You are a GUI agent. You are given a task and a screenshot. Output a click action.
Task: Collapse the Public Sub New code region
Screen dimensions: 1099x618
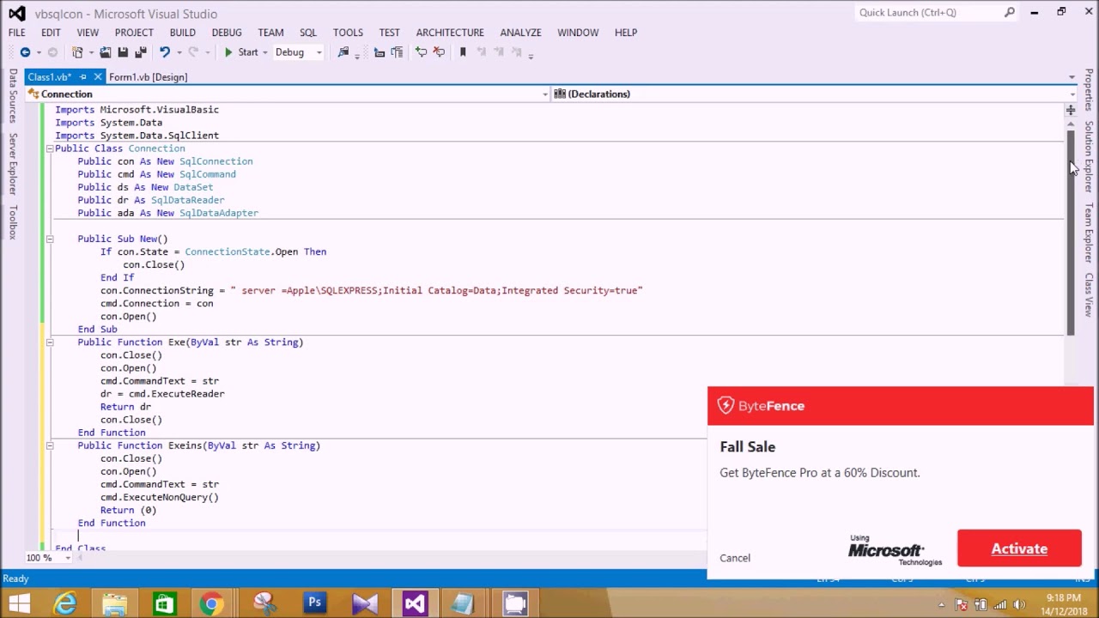point(49,239)
